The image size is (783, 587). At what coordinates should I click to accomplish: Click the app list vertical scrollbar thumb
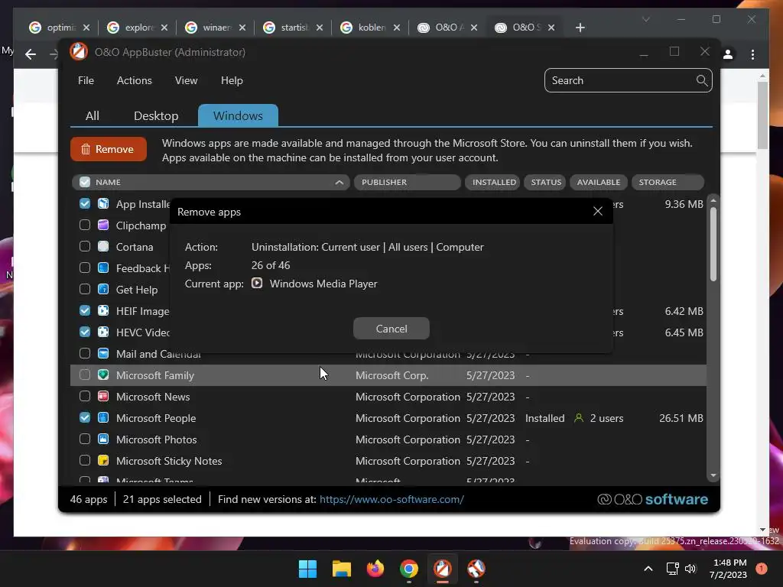[713, 244]
